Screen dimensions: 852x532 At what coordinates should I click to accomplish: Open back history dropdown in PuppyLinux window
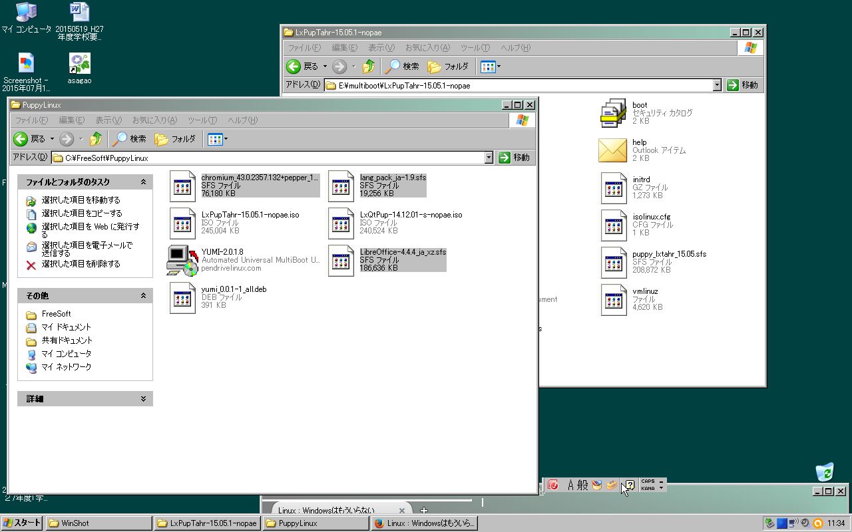coord(52,139)
